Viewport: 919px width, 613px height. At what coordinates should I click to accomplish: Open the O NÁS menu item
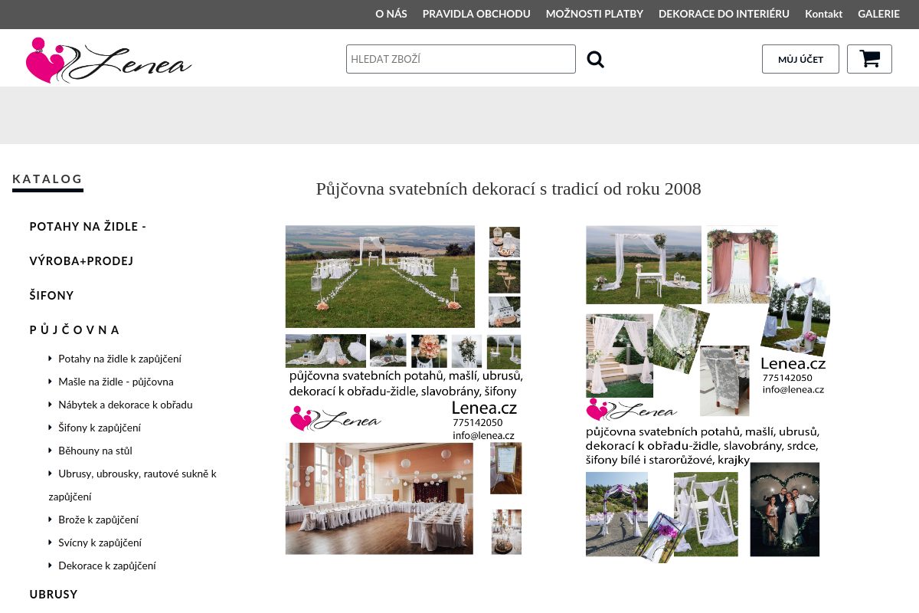coord(391,14)
